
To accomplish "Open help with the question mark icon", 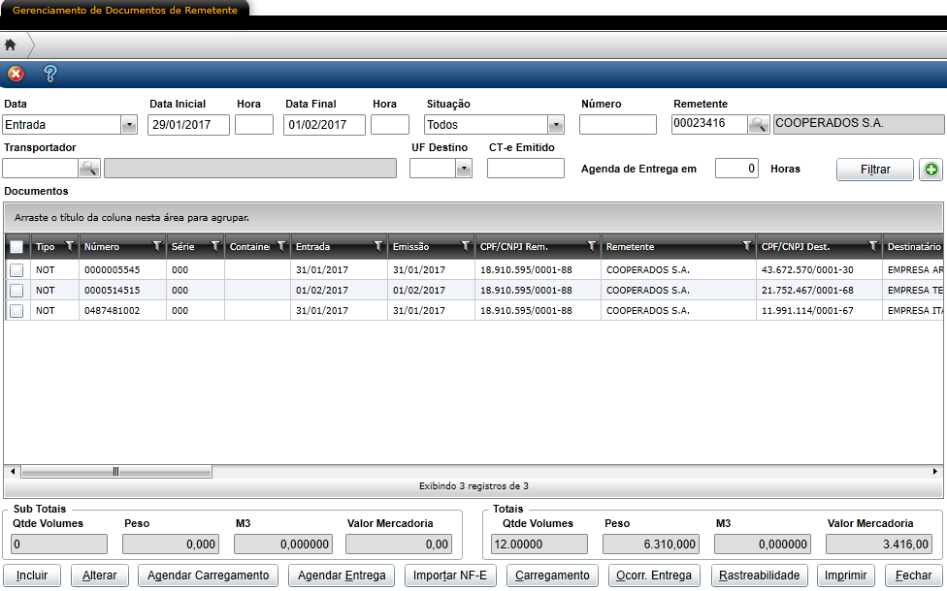I will pyautogui.click(x=50, y=74).
